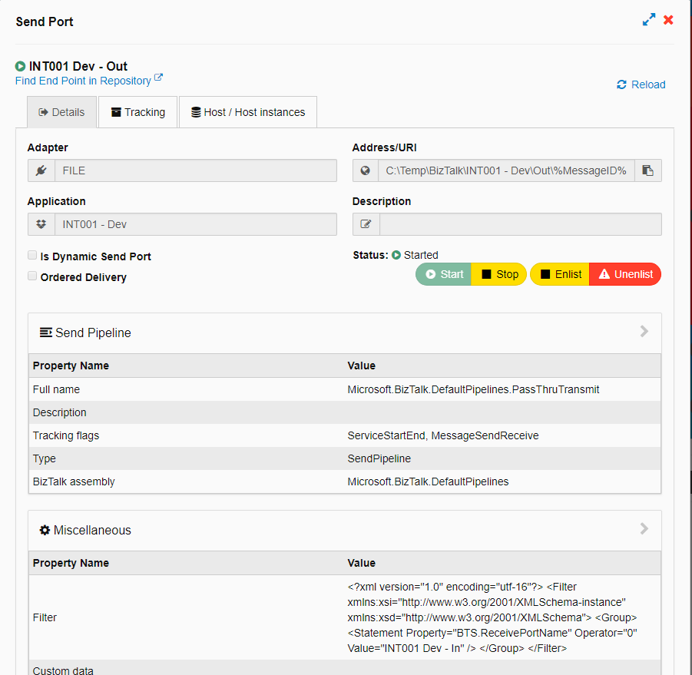Copy the Address/URI to clipboard
The width and height of the screenshot is (692, 675).
click(648, 170)
